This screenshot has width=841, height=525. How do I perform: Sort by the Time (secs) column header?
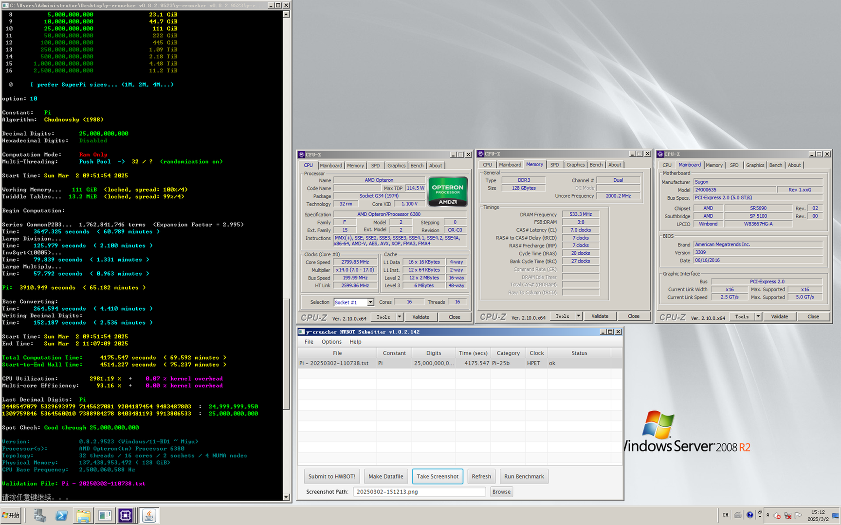coord(473,353)
